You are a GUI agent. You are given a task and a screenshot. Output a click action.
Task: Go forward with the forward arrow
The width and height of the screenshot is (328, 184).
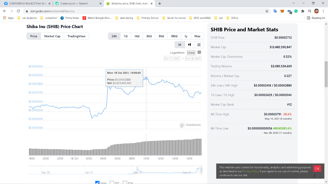(12, 11)
